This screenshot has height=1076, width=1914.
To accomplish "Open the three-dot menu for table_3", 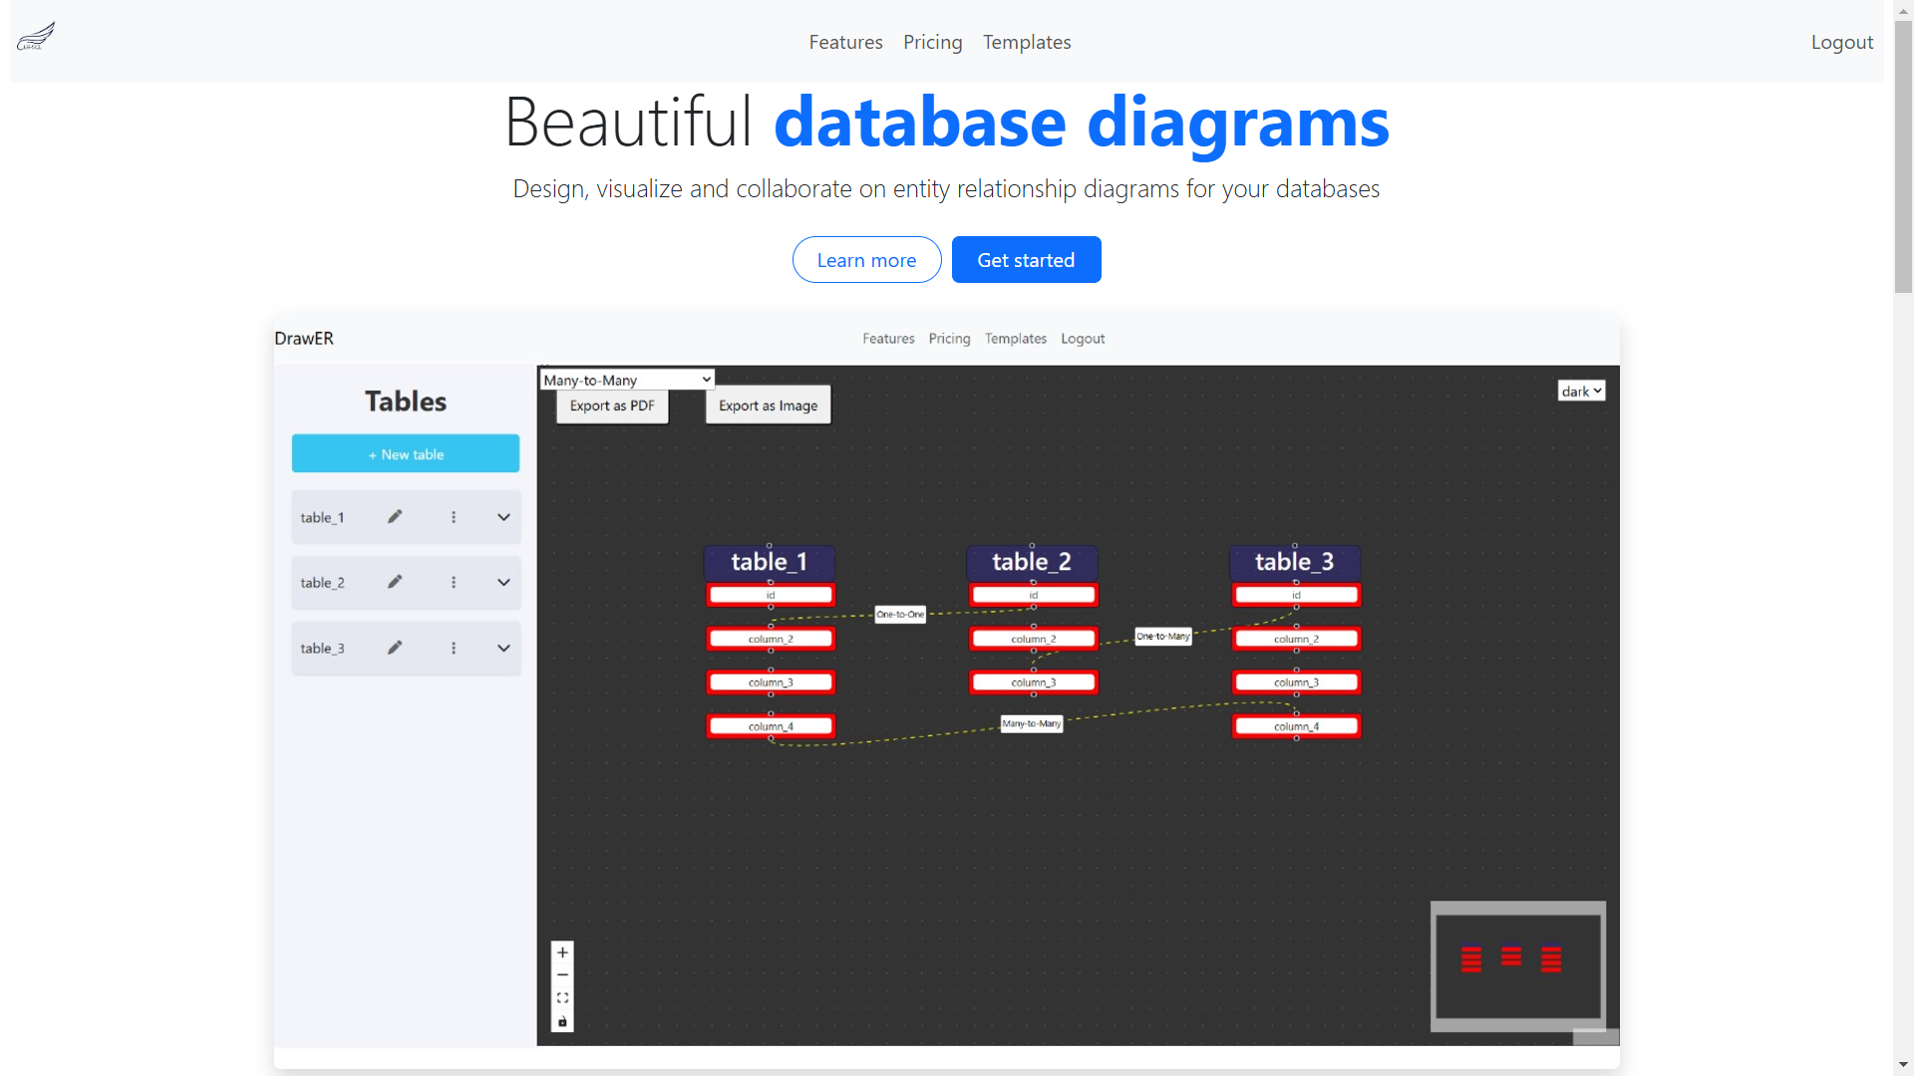I will click(455, 648).
